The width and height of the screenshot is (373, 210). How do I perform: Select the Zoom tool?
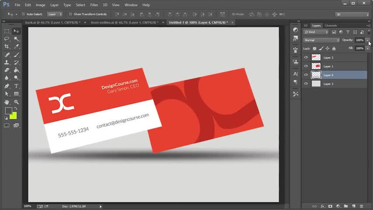point(16,102)
